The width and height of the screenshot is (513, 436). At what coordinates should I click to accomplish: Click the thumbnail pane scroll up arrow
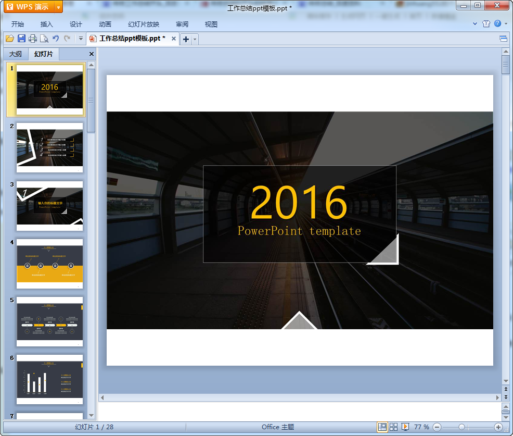(x=91, y=65)
